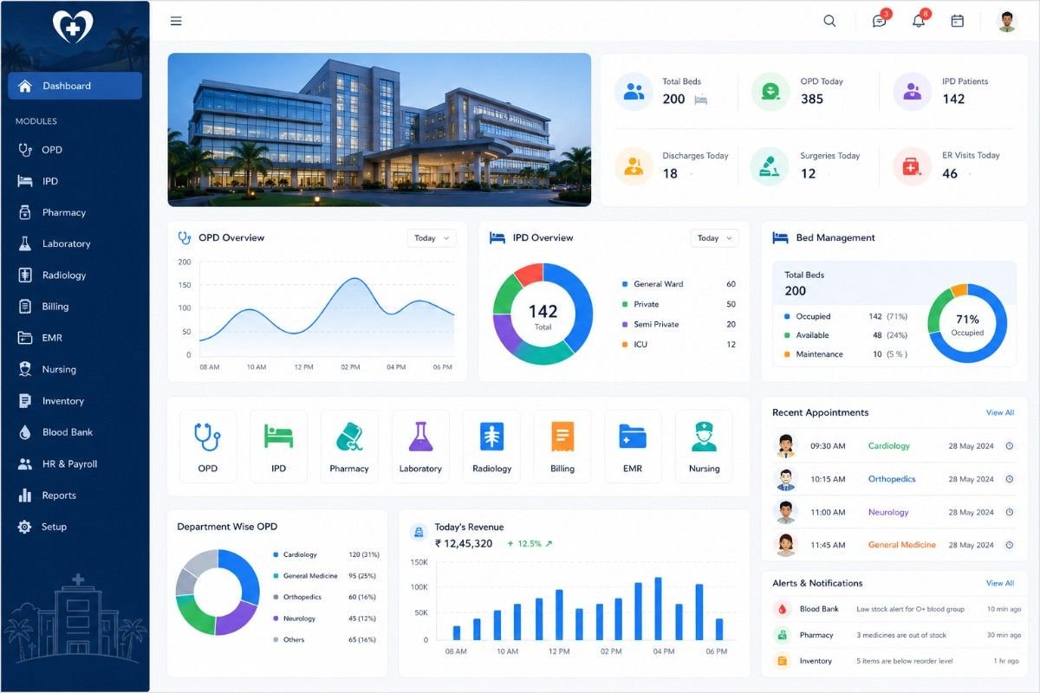
Task: Go to Pharmacy in the sidebar
Action: (75, 212)
